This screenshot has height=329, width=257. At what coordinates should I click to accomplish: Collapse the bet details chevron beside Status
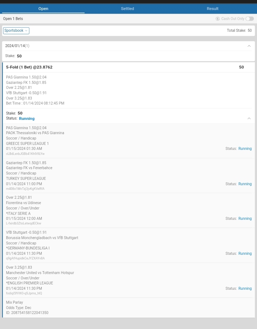click(x=249, y=118)
